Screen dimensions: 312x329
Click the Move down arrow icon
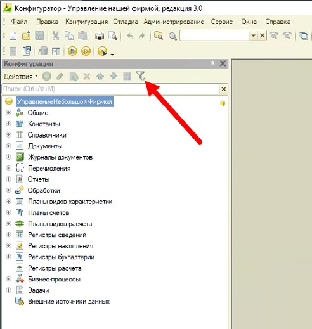[114, 76]
